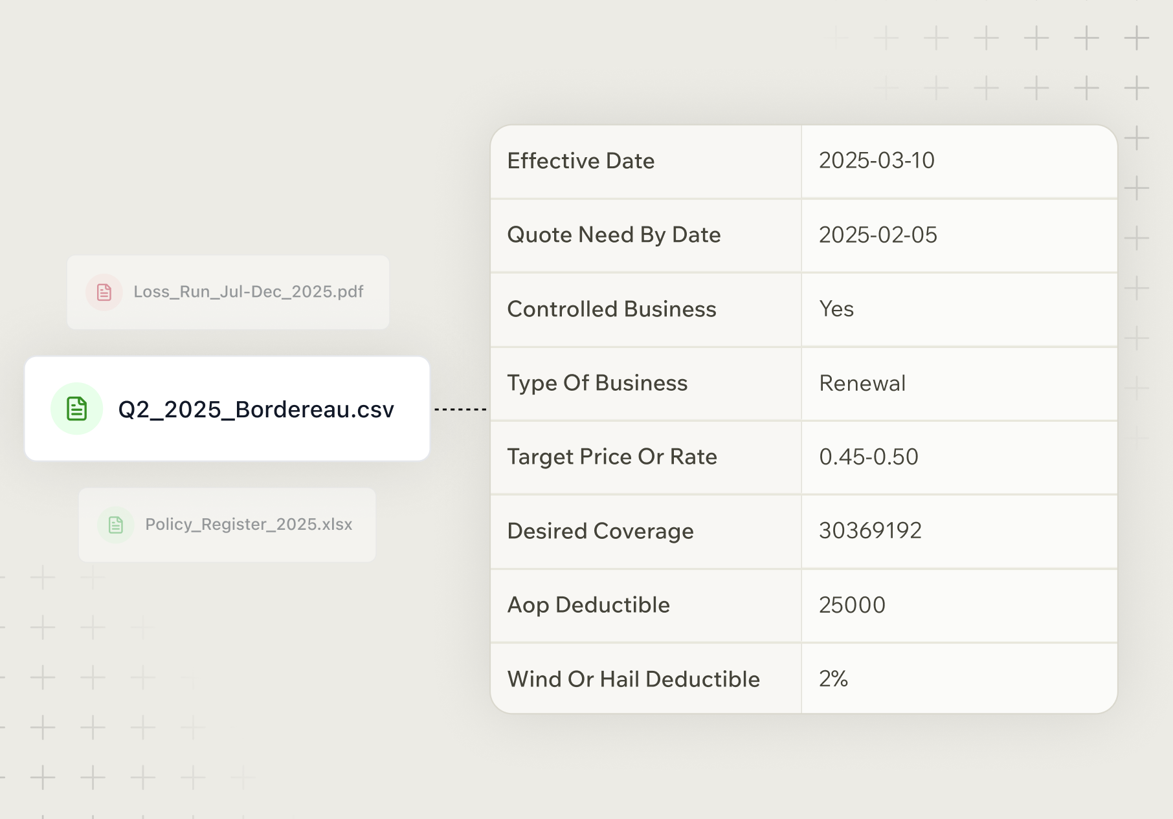
Task: Open the Loss_Run_Jul-Dec_2025.pdf file
Action: pyautogui.click(x=248, y=292)
